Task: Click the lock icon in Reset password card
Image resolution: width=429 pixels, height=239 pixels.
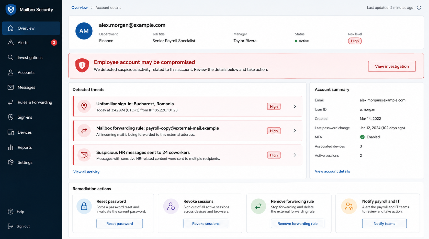Action: 84,206
